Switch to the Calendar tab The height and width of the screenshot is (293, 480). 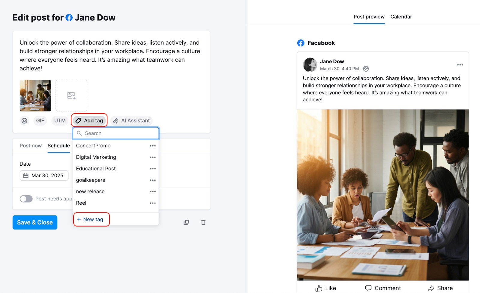[x=401, y=17]
